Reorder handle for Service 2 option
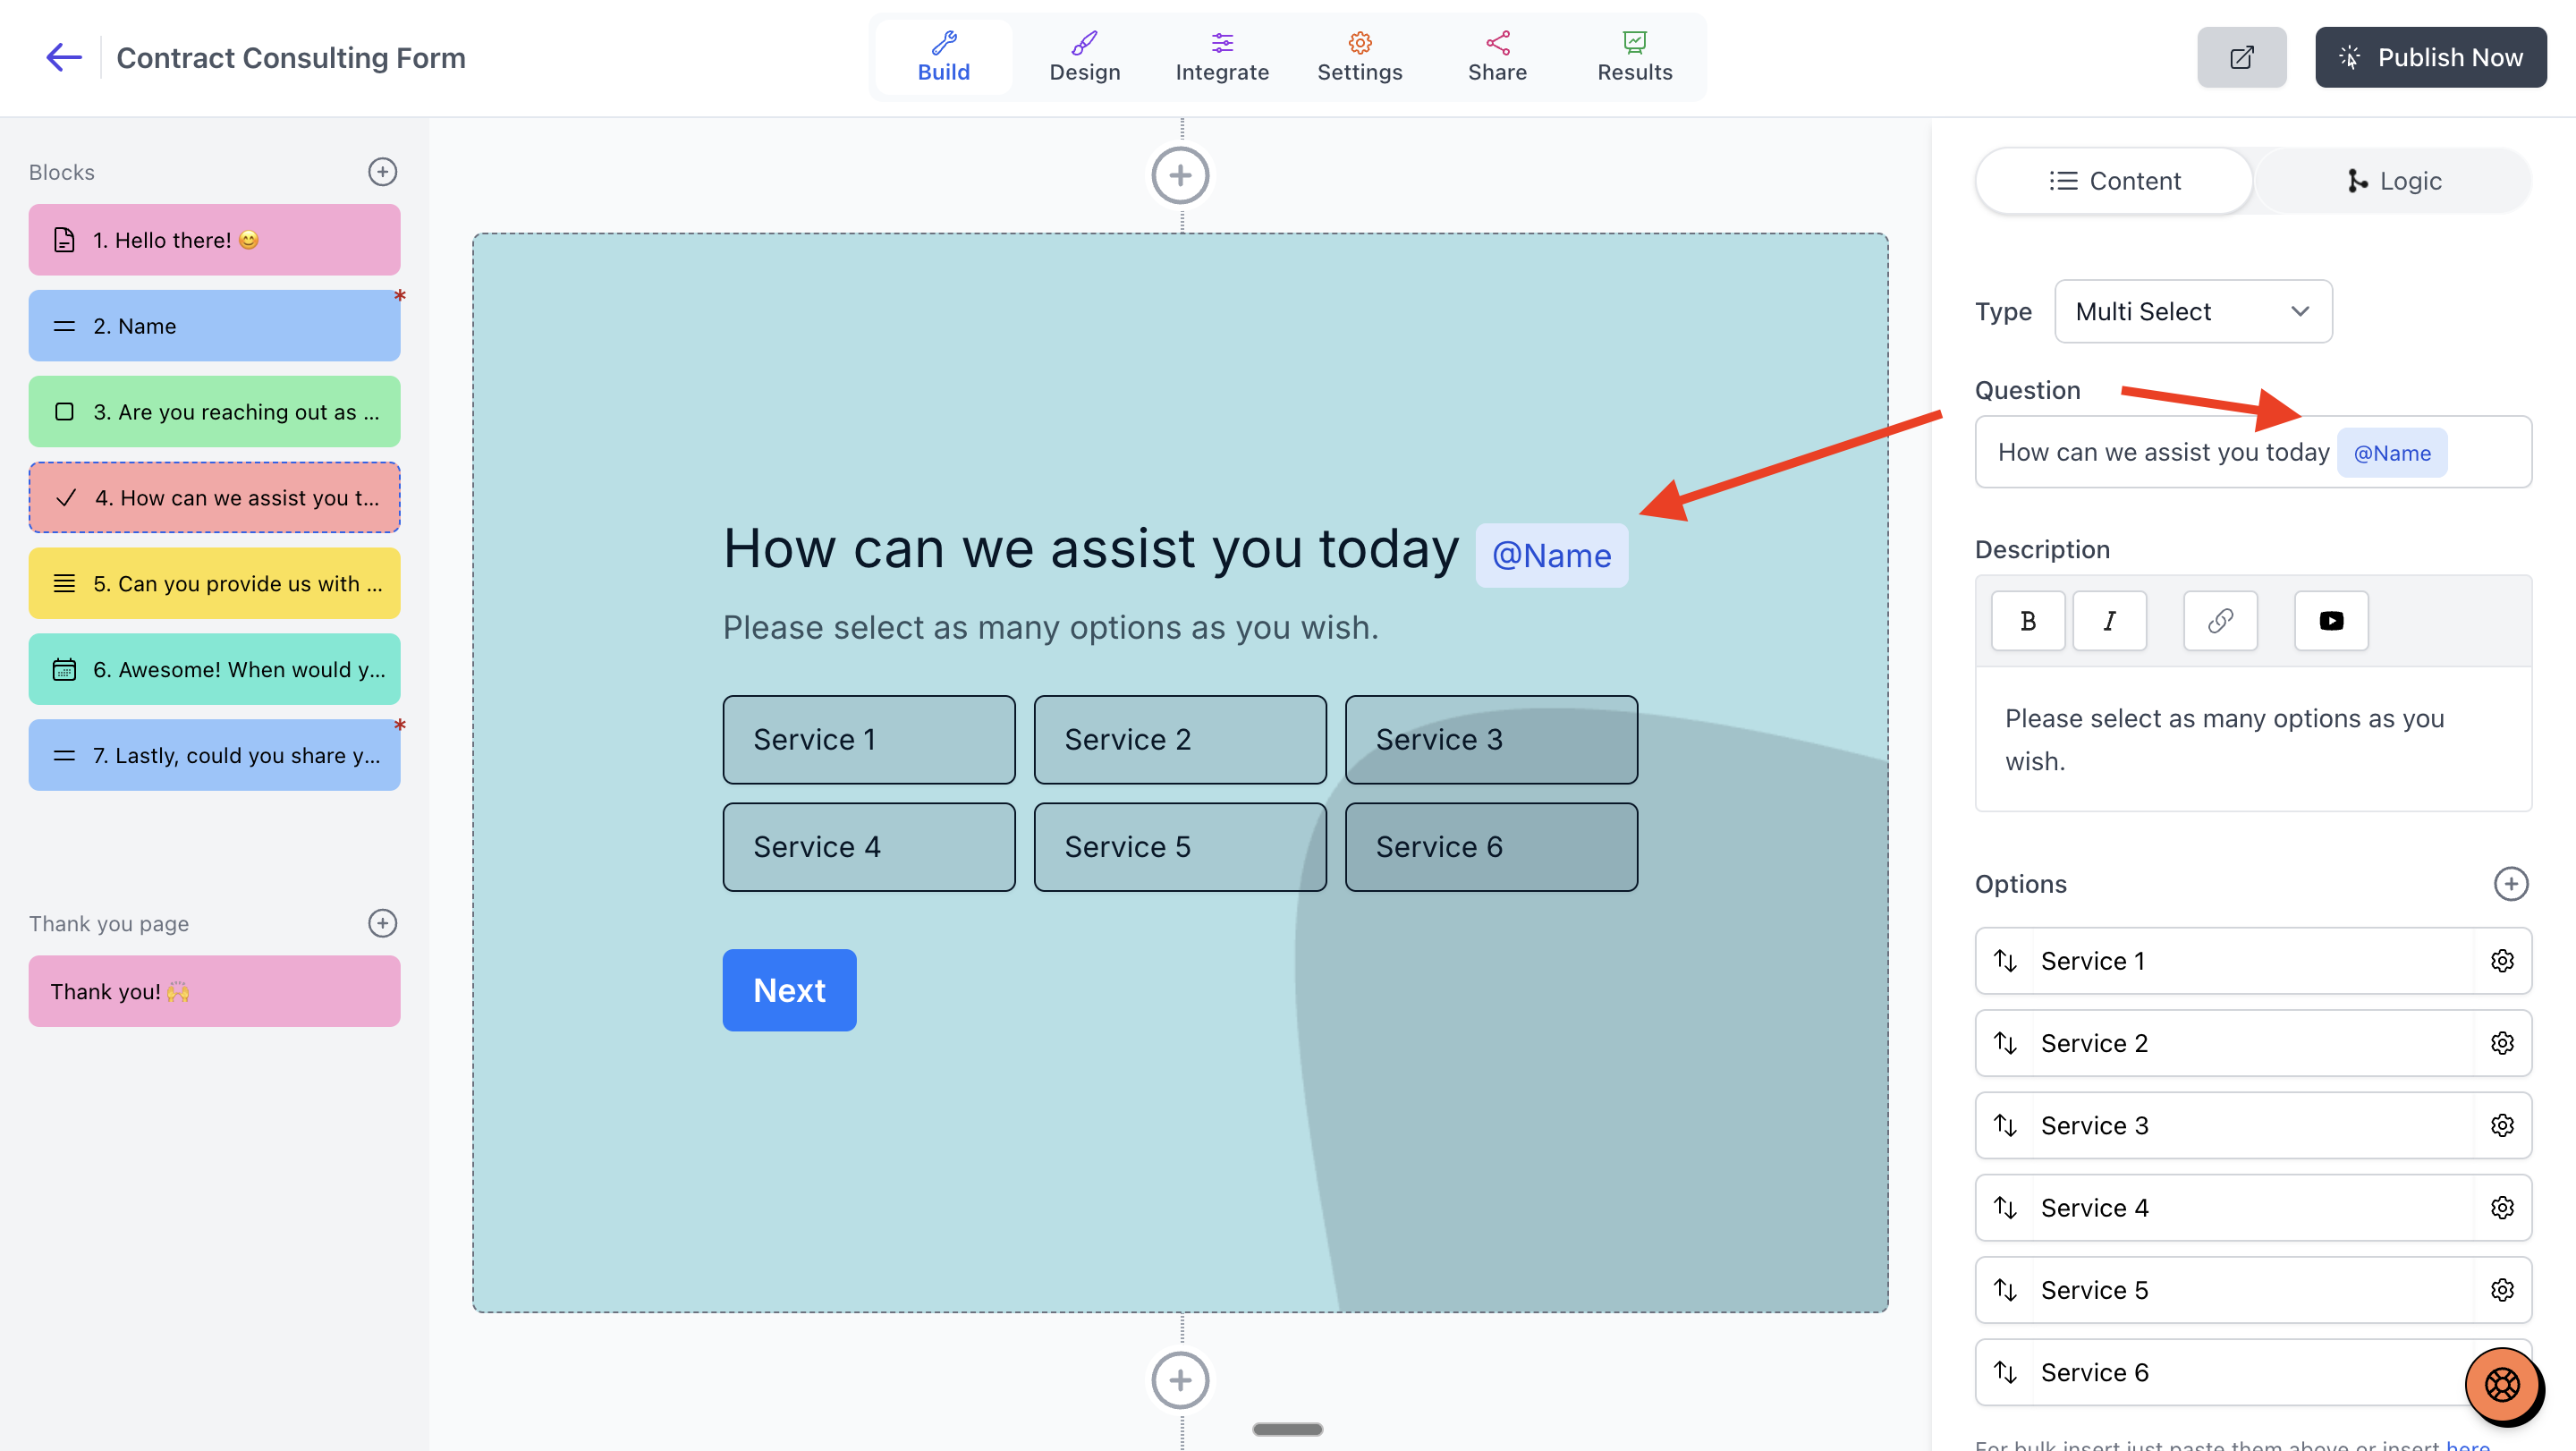This screenshot has width=2576, height=1451. click(2005, 1043)
